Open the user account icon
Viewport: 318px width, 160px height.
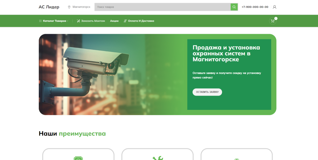click(275, 7)
